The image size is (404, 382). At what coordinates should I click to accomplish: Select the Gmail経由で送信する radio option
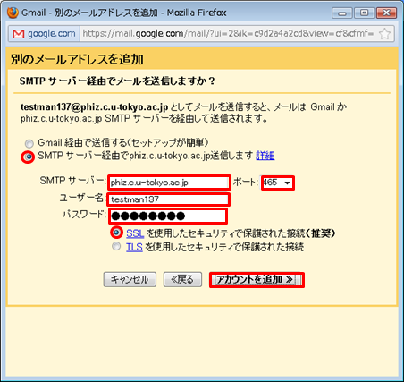pyautogui.click(x=29, y=144)
